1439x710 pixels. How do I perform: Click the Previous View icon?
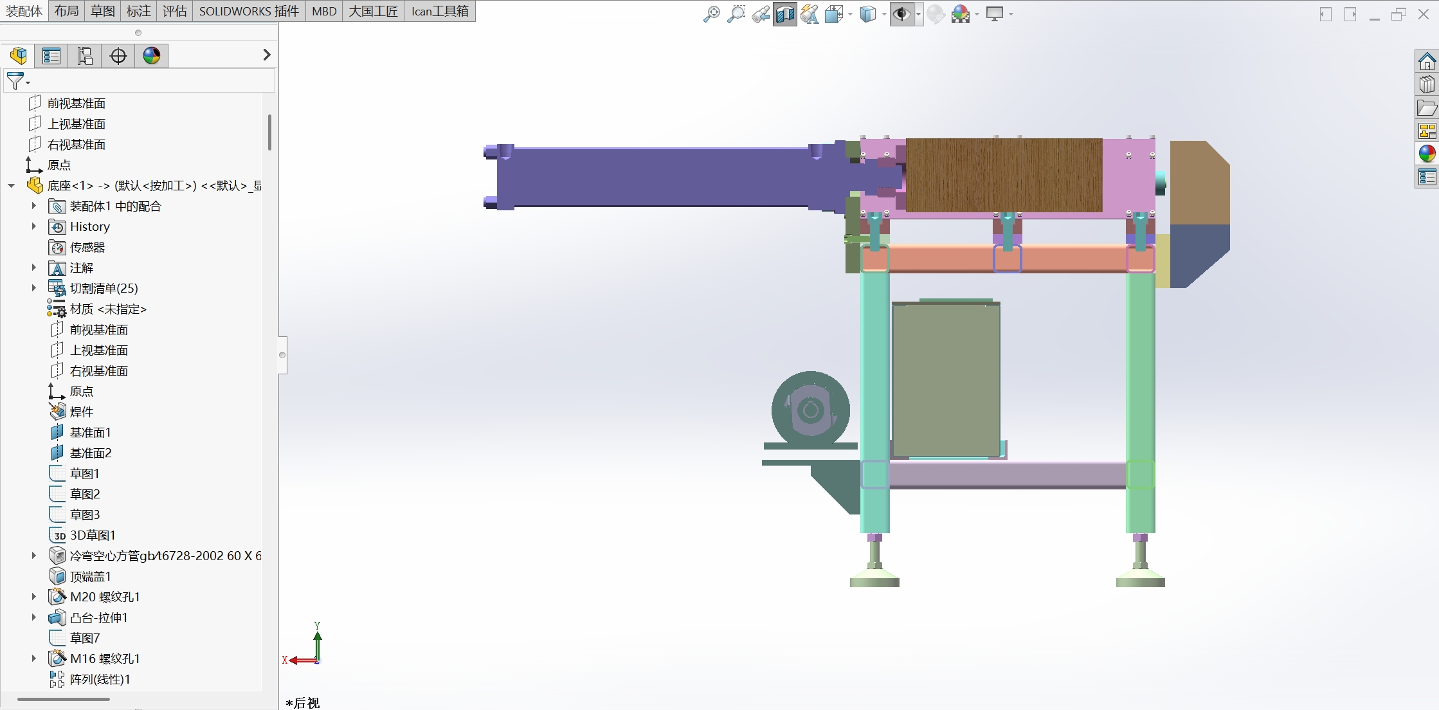[760, 14]
